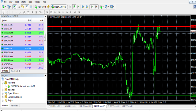This screenshot has height=111, width=196.
Task: Open the Tick Chart tab
Action: click(x=14, y=71)
